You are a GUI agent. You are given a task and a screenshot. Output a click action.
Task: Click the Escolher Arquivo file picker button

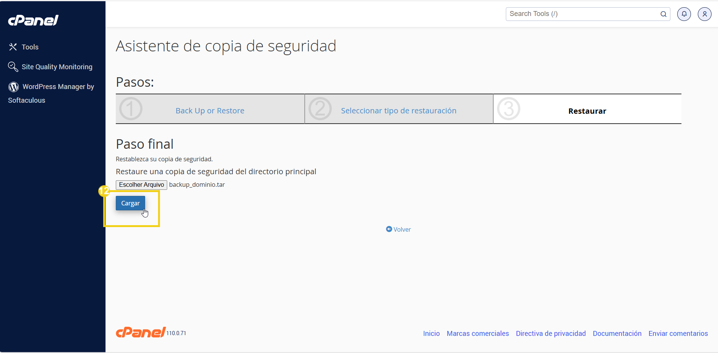141,184
